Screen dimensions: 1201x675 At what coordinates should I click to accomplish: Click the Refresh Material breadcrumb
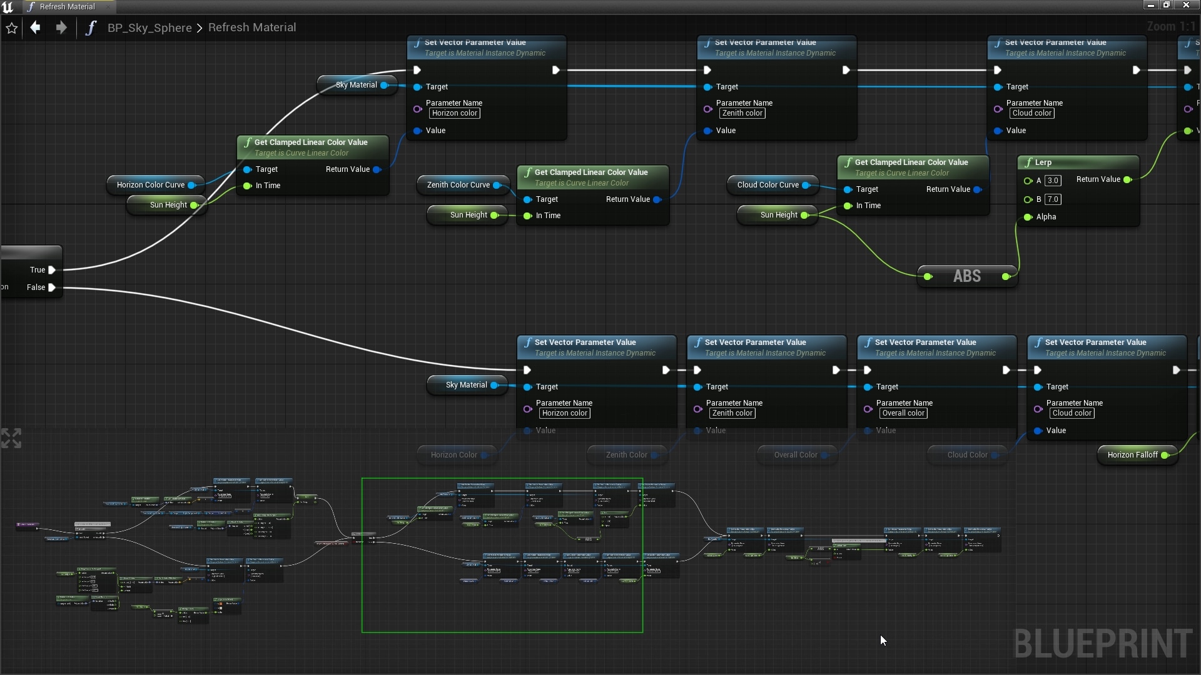point(252,27)
